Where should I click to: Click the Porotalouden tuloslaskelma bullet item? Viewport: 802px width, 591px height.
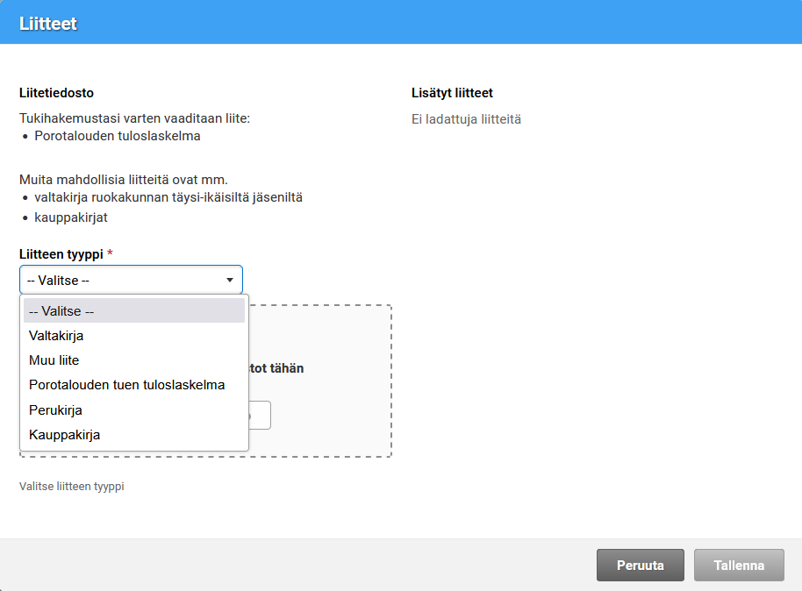118,136
